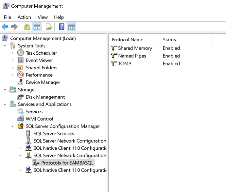The image size is (226, 192).
Task: Toggle Show/Hide Console Tree toolbar icon
Action: (x=37, y=27)
